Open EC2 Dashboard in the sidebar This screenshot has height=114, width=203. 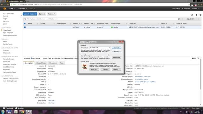click(x=9, y=13)
